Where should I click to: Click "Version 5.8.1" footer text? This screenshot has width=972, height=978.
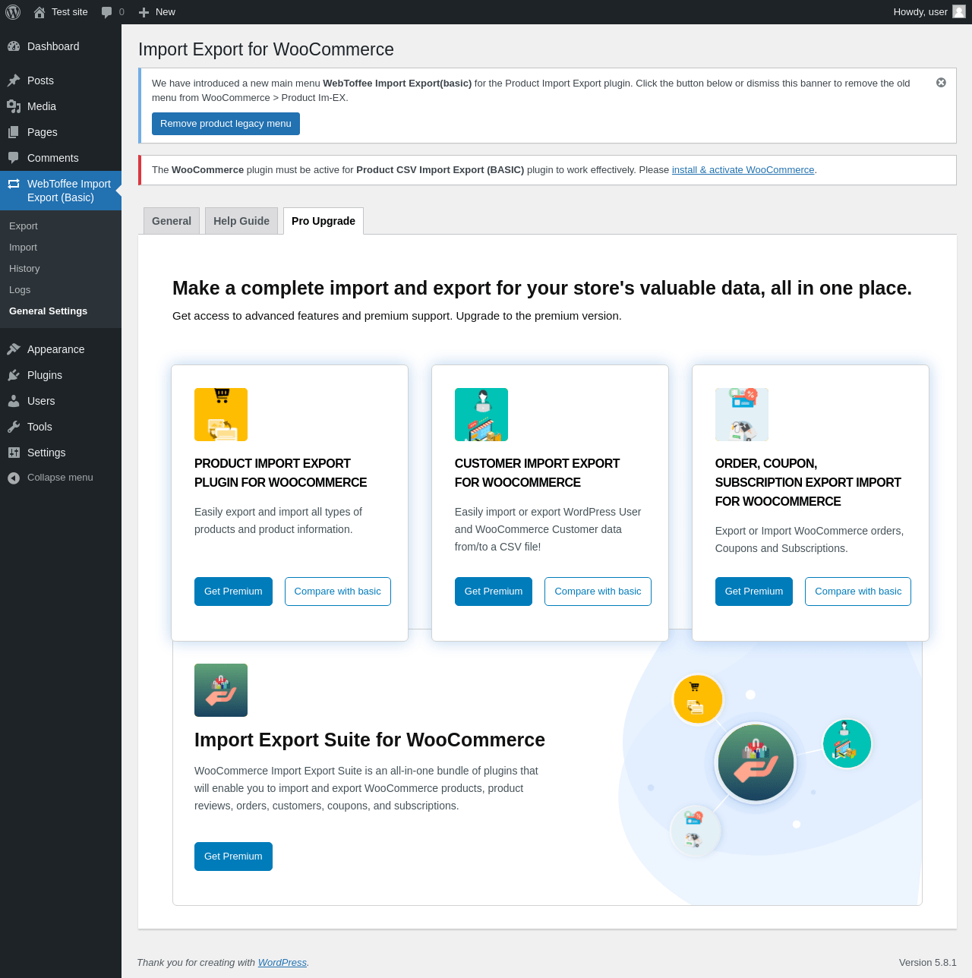pos(928,963)
